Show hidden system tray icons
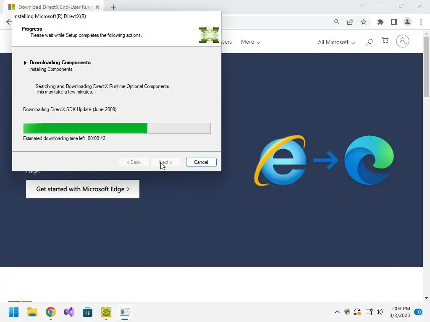 [337, 312]
